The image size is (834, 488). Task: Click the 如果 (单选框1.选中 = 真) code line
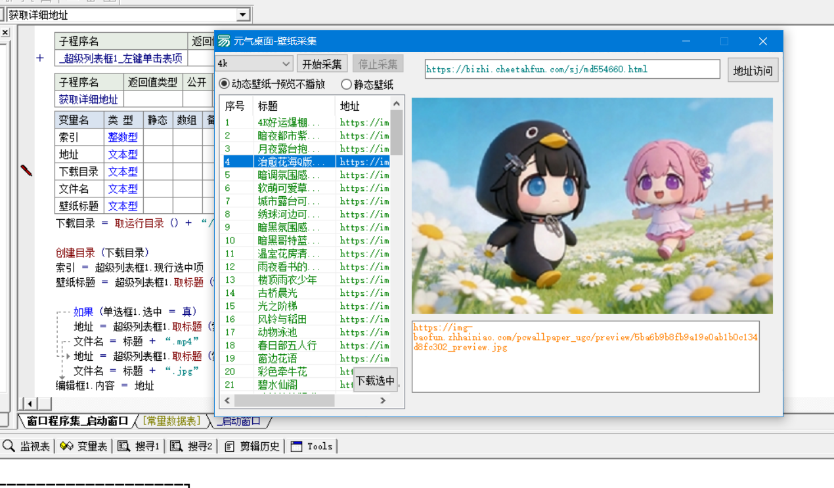[x=135, y=312]
